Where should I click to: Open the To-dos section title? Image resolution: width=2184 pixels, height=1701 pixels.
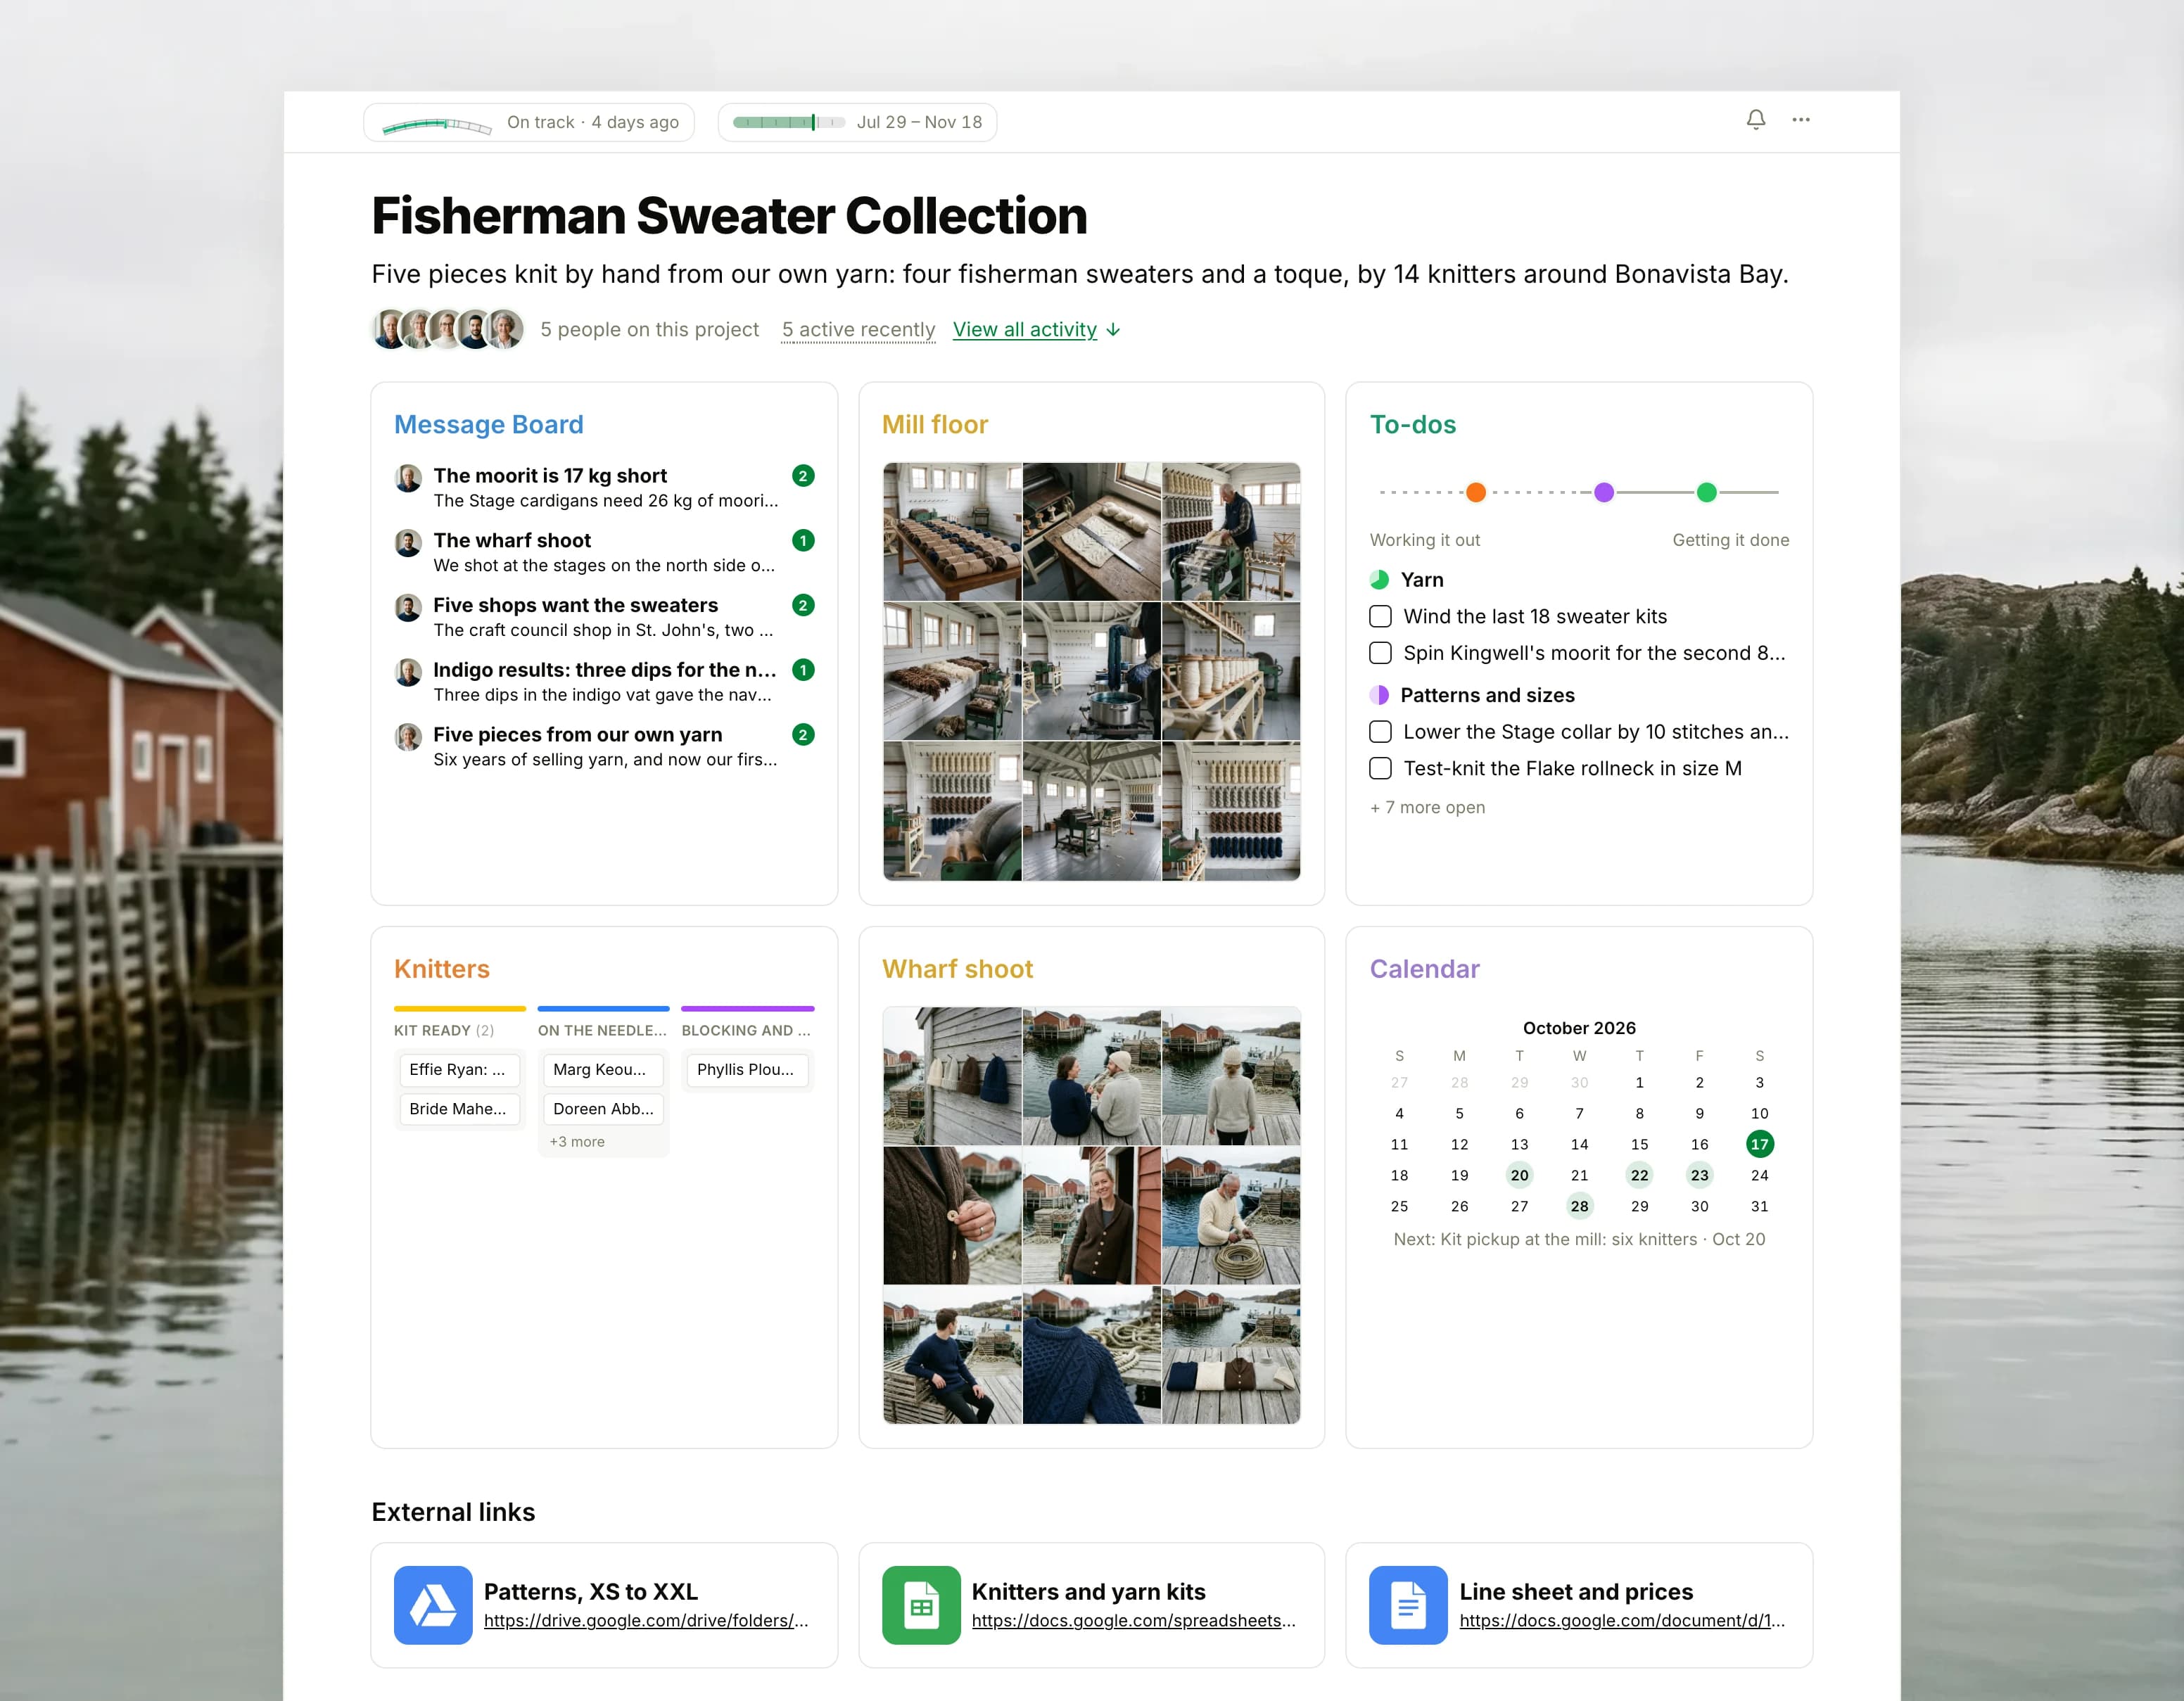tap(1412, 424)
